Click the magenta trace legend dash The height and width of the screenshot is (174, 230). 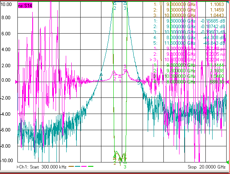pos(84,166)
